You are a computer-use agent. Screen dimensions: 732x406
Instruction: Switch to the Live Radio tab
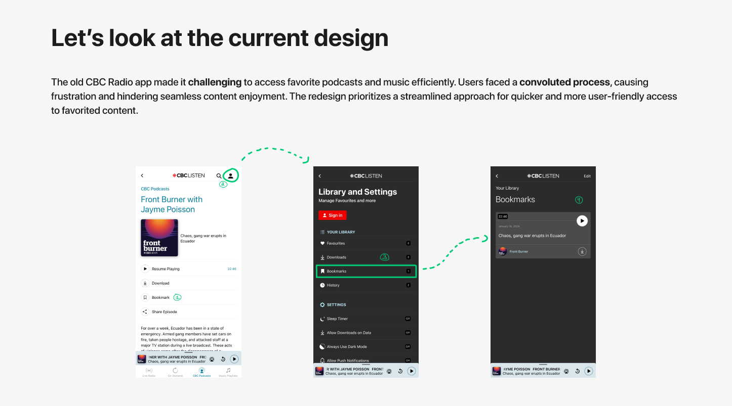[149, 372]
